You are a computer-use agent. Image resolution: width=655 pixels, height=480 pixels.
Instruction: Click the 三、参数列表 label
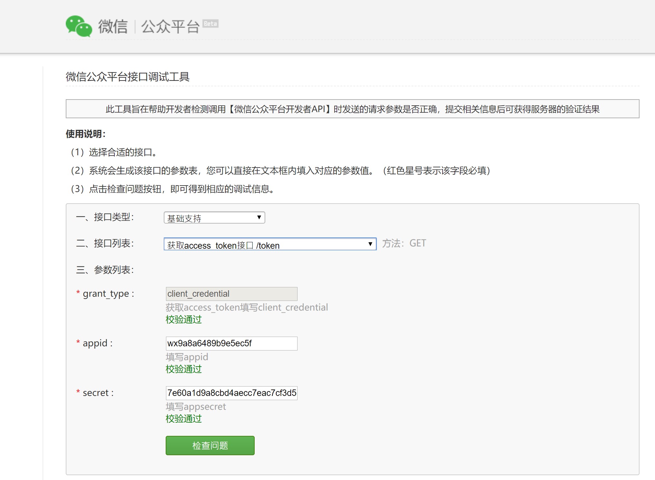105,270
